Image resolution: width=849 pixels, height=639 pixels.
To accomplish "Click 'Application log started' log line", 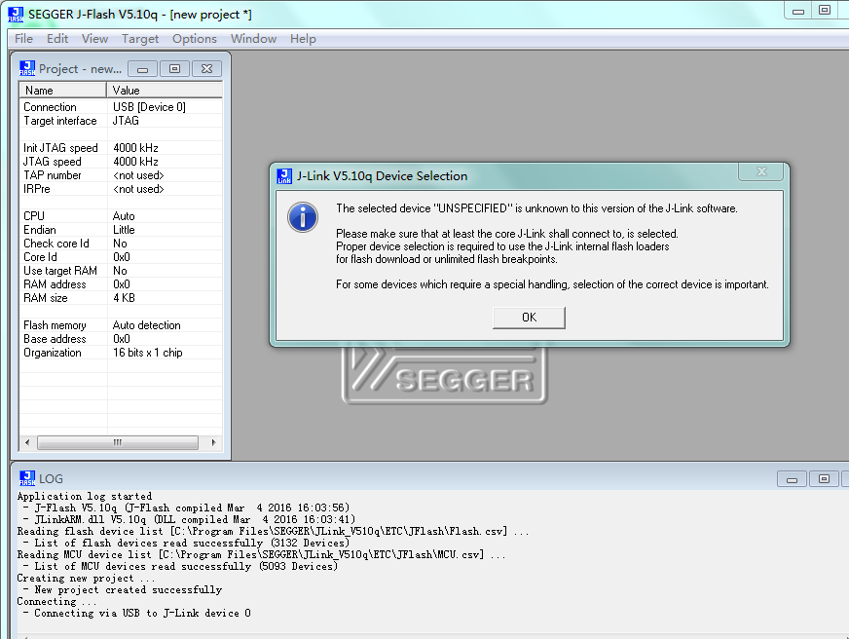I will (x=85, y=496).
